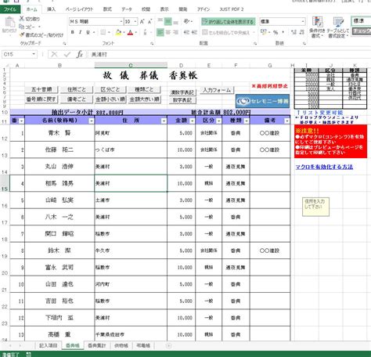Image resolution: width=371 pixels, height=357 pixels.
Task: Click the 番号順に戻す button
Action: point(41,99)
